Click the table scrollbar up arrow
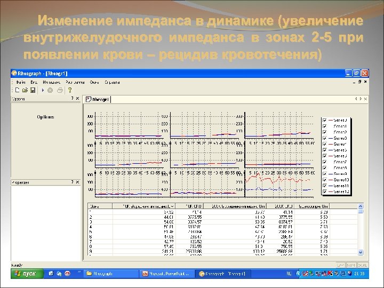The image size is (384, 288). 360,206
